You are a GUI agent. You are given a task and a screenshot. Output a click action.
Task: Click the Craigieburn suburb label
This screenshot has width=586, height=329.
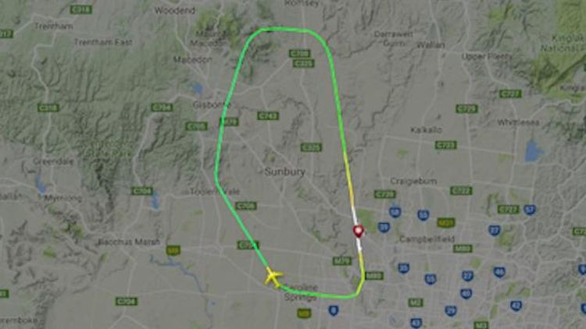pos(413,182)
